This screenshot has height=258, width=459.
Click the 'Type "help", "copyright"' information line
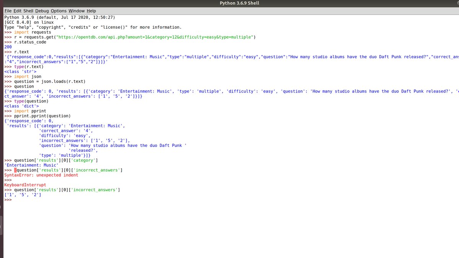point(93,27)
